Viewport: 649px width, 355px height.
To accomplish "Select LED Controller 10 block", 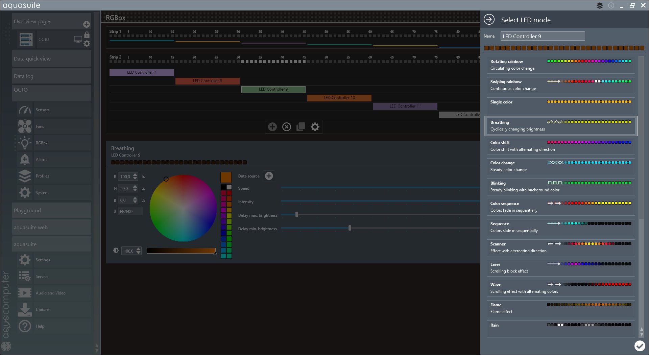I will [x=339, y=98].
